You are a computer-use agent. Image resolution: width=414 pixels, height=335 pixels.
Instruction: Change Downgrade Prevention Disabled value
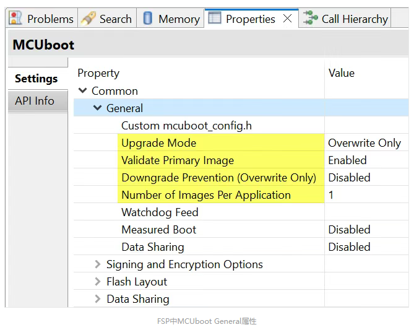[366, 178]
